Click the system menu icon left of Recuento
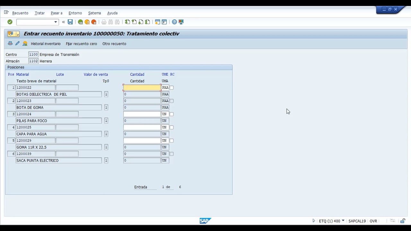Viewport: 411px width, 231px height. [6, 13]
